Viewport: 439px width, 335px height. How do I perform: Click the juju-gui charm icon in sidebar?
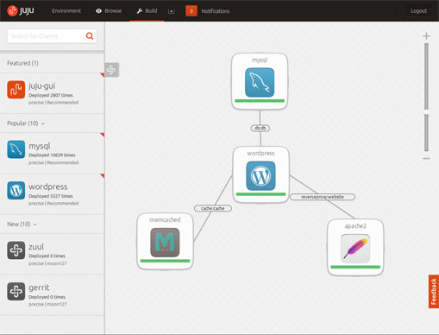click(x=16, y=90)
